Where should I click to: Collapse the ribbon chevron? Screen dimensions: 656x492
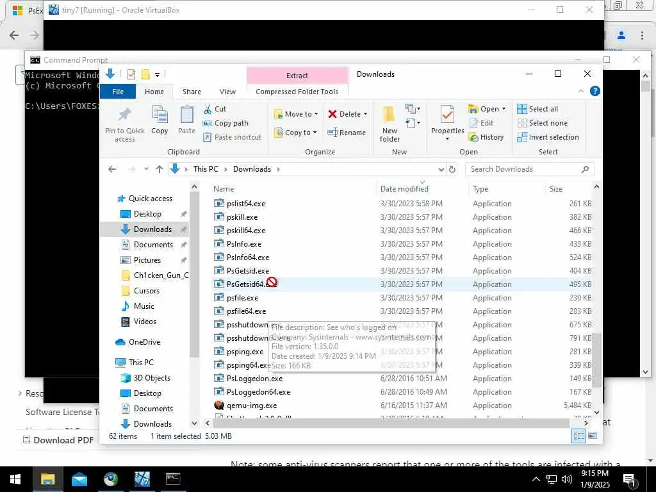coord(580,91)
